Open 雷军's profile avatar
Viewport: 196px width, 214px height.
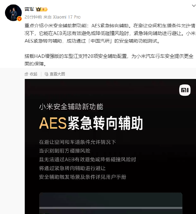[x=13, y=13]
